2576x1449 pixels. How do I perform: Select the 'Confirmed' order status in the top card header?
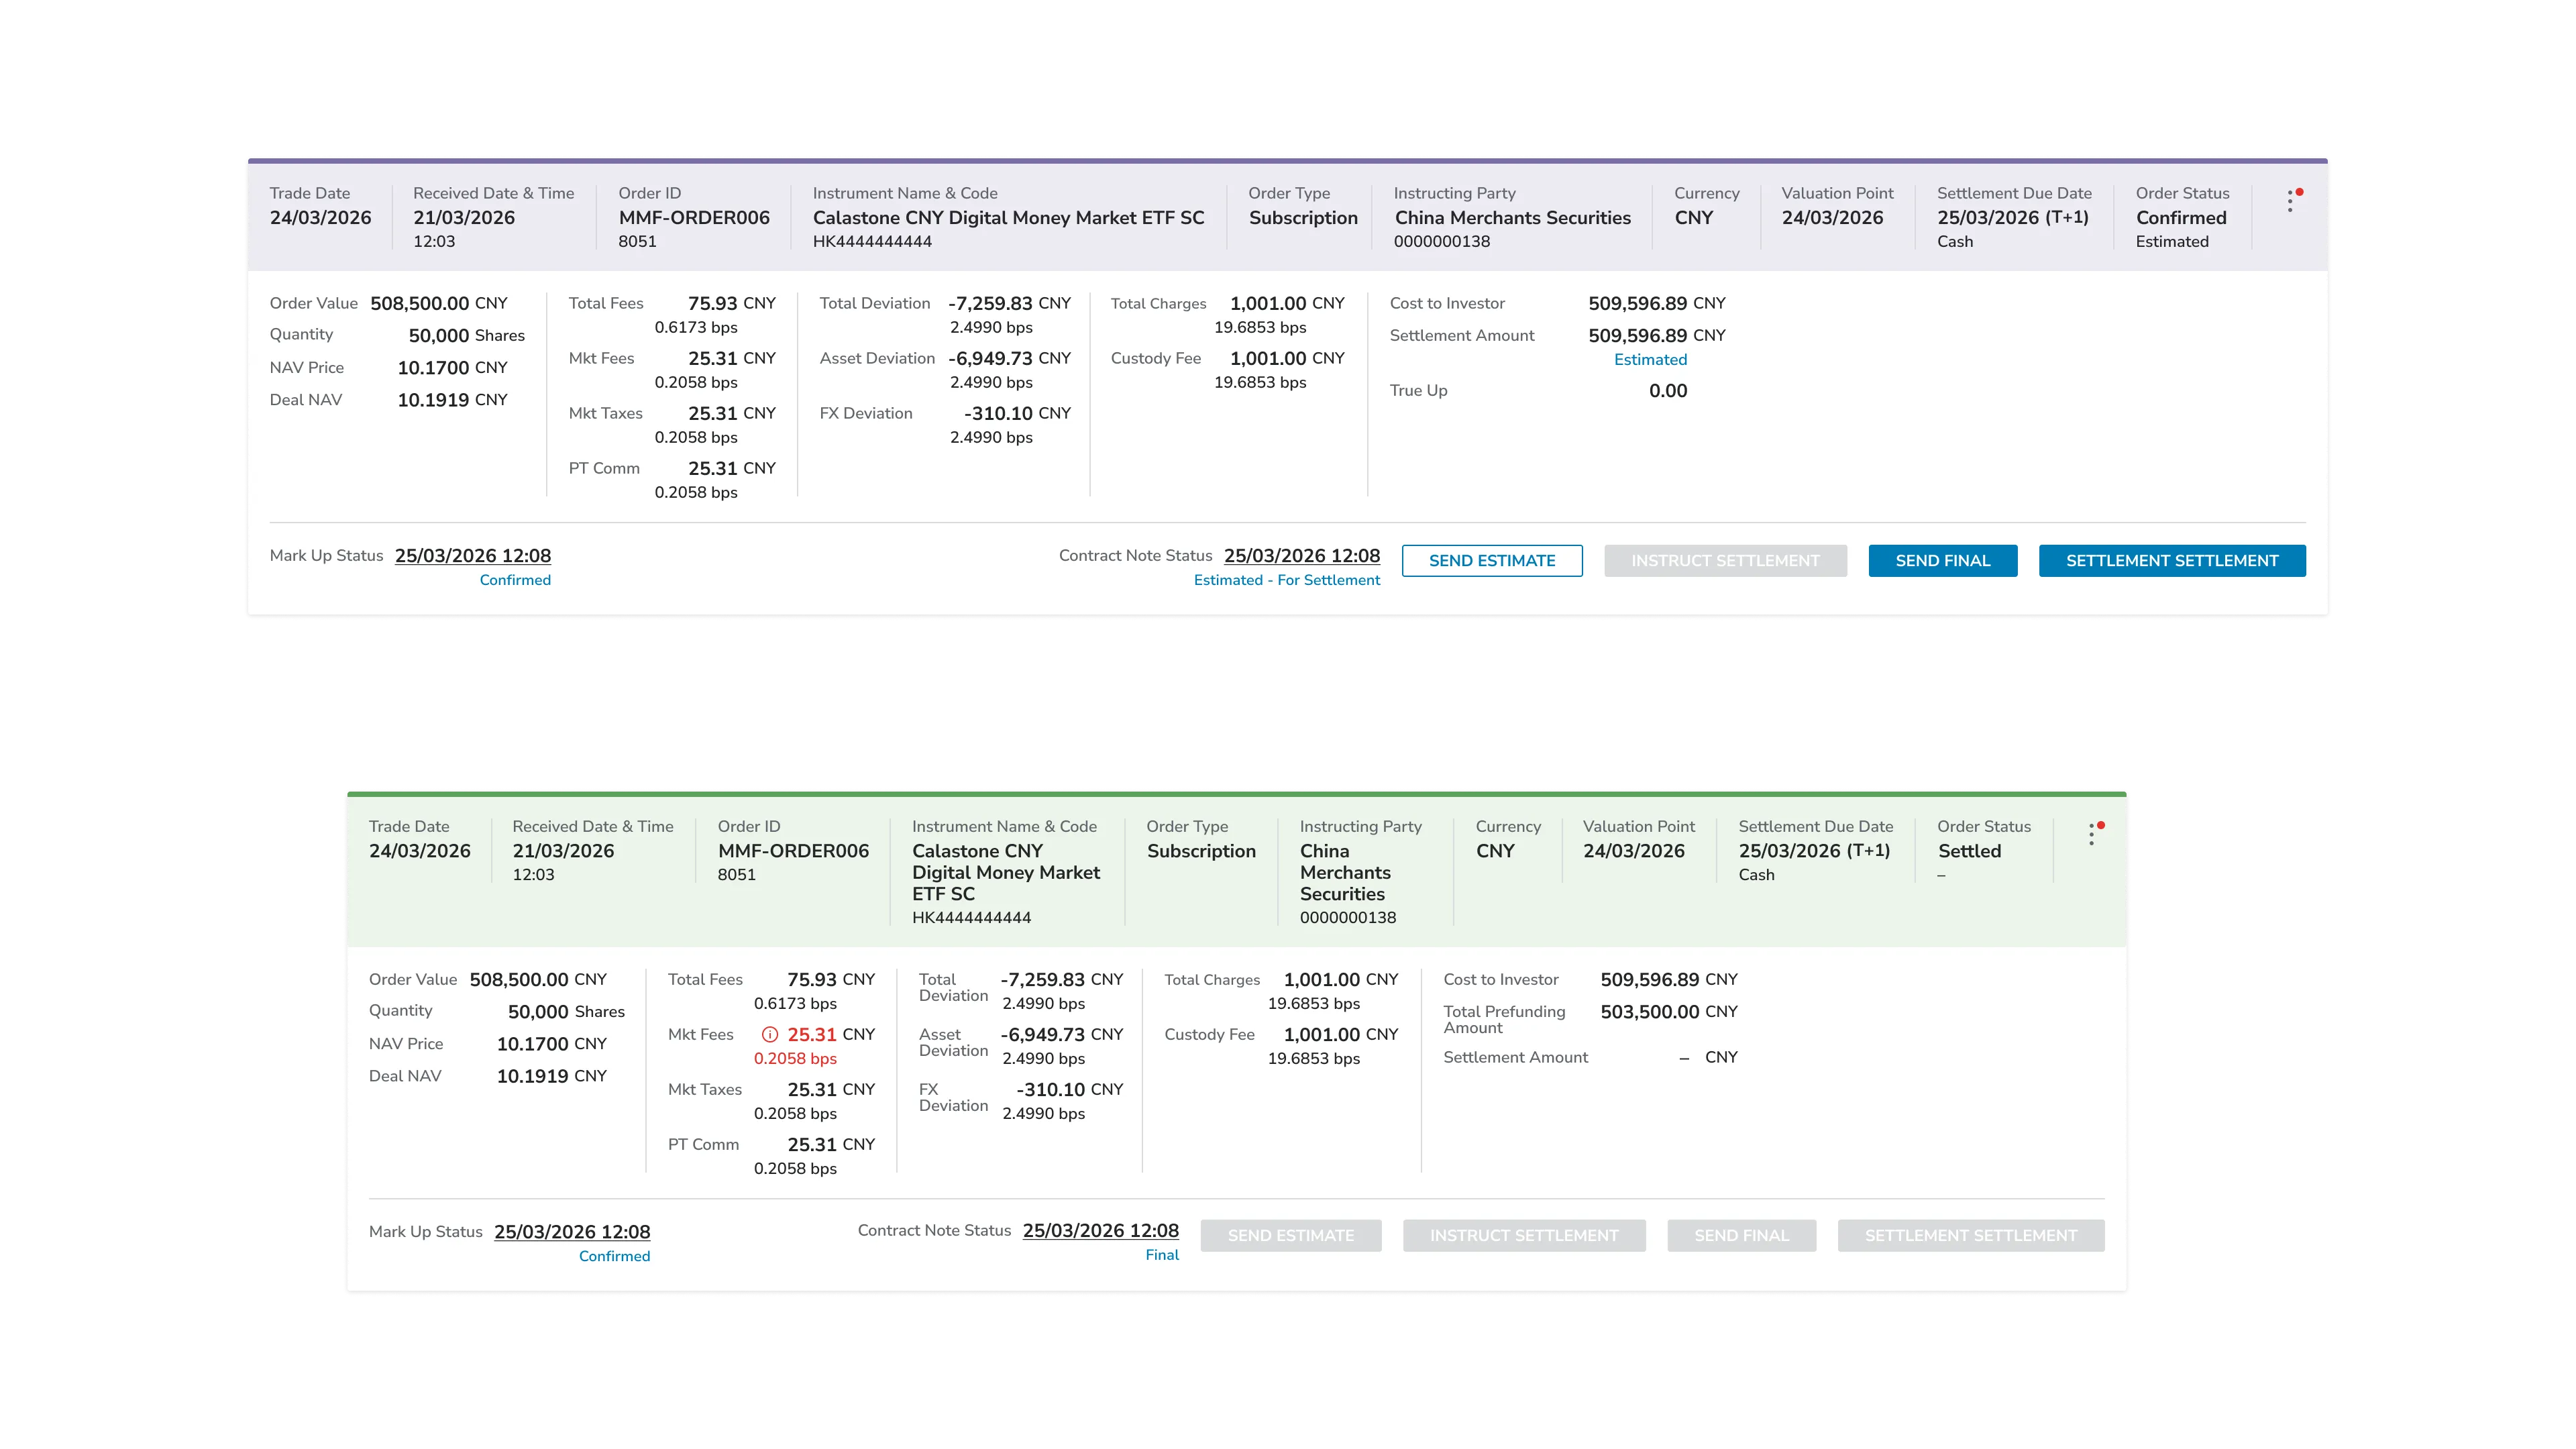pyautogui.click(x=2181, y=218)
